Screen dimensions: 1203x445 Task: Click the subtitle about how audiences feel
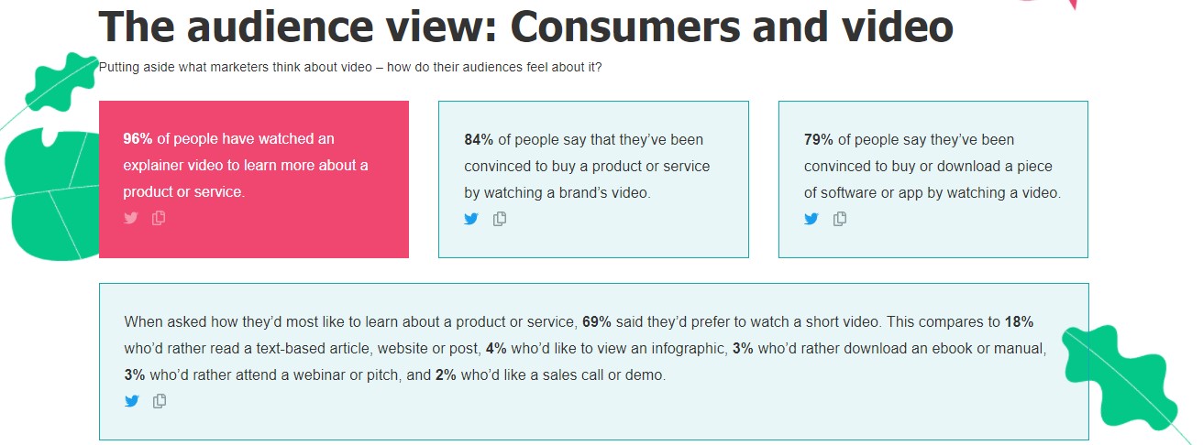350,67
